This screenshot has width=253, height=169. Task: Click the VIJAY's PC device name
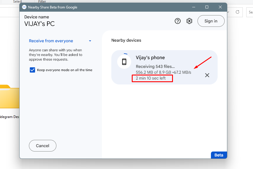coord(39,24)
